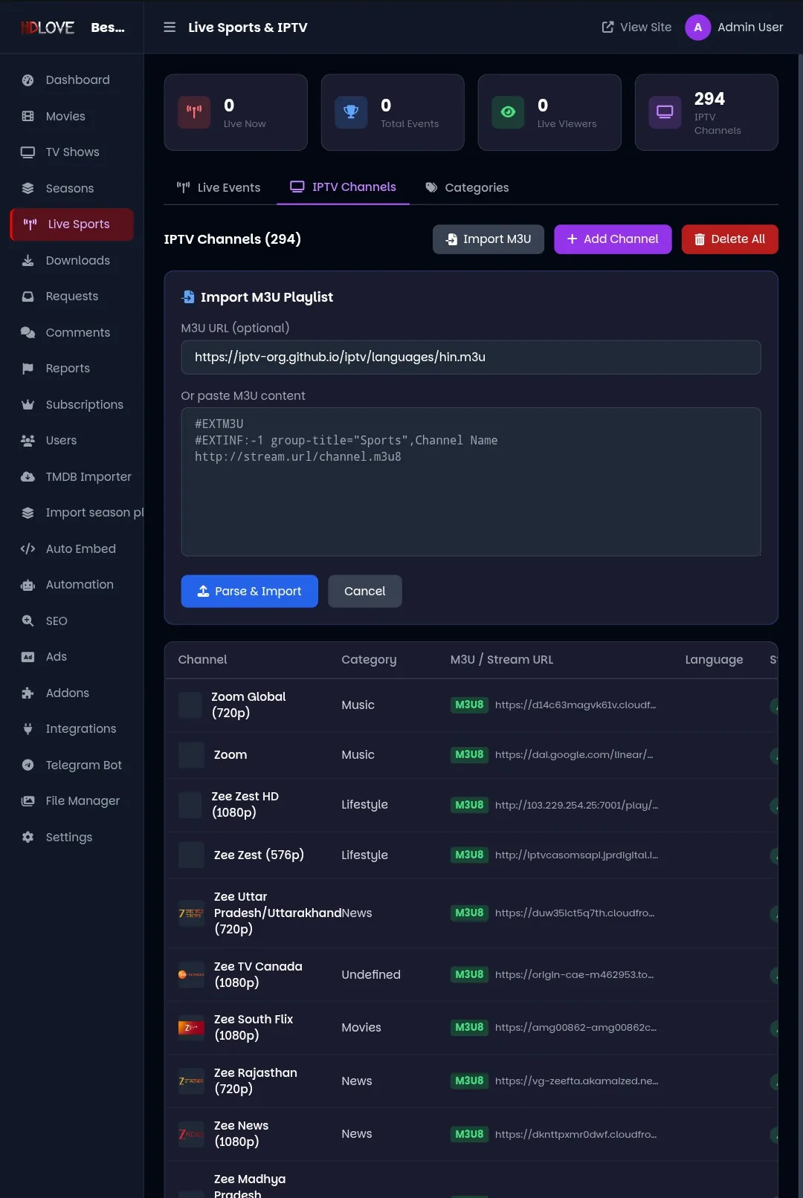The width and height of the screenshot is (803, 1198).
Task: Open the Ads icon in sidebar
Action: pos(28,657)
